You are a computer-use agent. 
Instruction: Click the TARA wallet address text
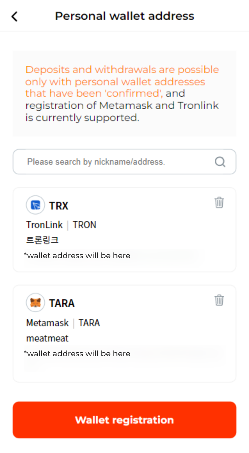coord(77,353)
